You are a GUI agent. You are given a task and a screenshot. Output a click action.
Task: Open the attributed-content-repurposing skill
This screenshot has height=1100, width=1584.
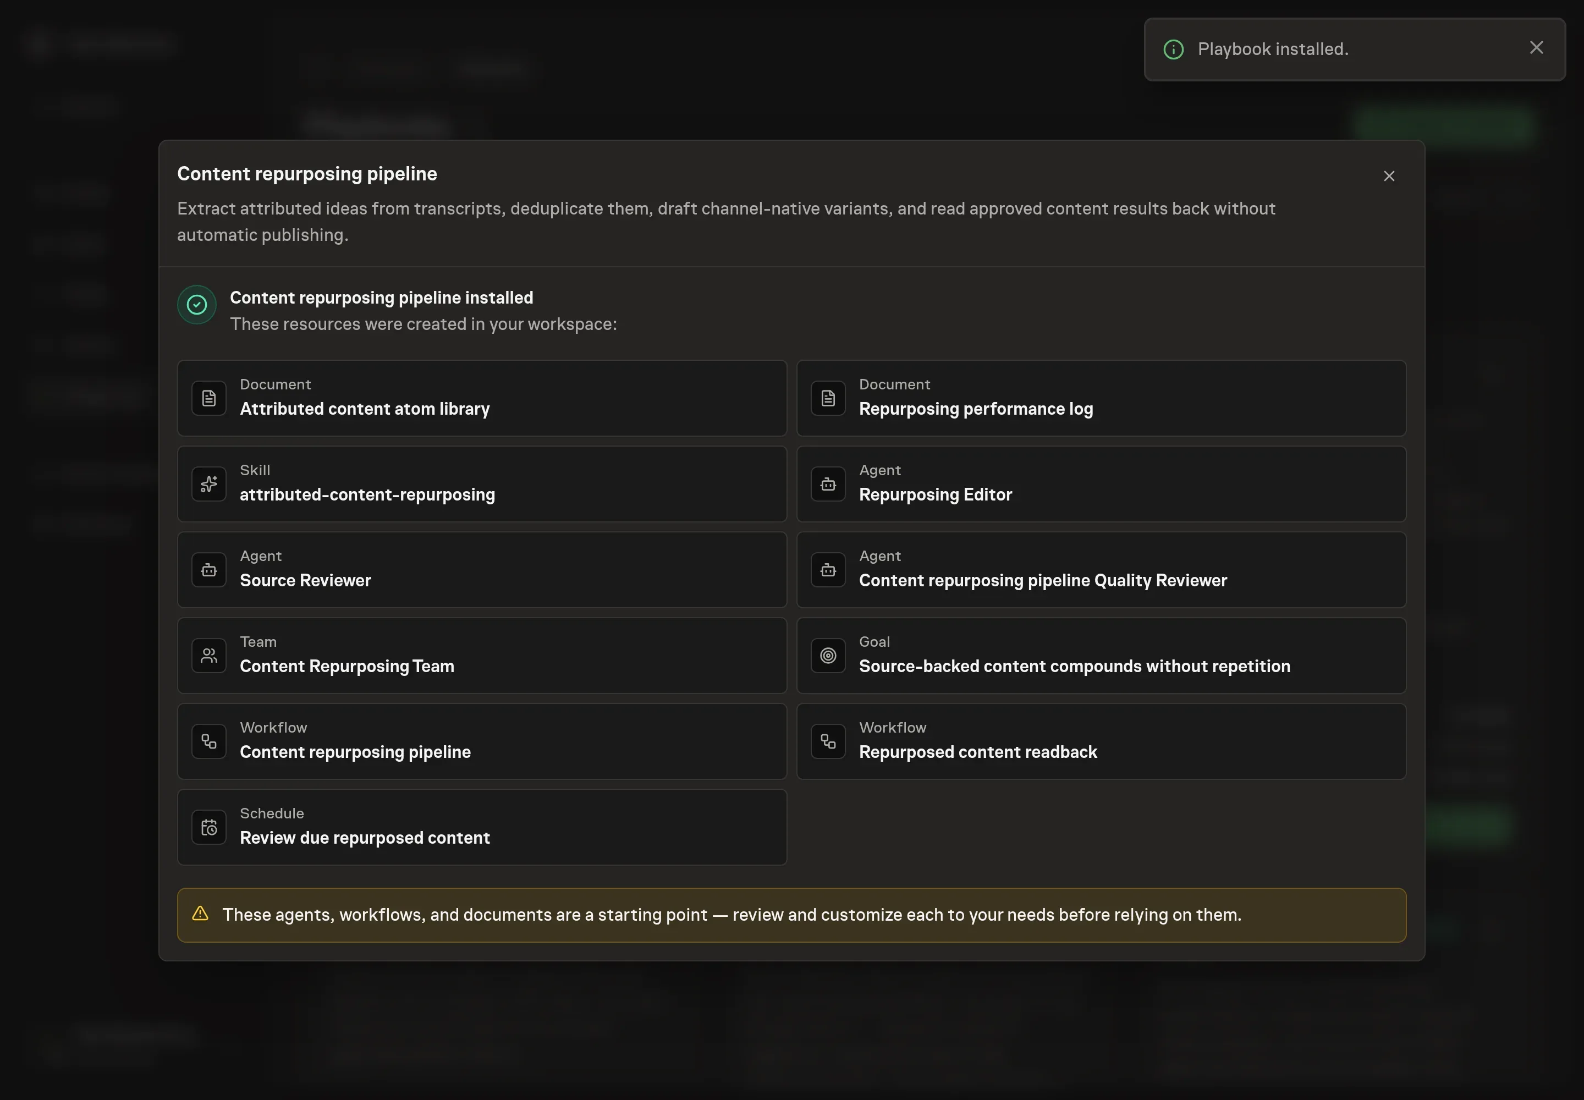coord(482,484)
